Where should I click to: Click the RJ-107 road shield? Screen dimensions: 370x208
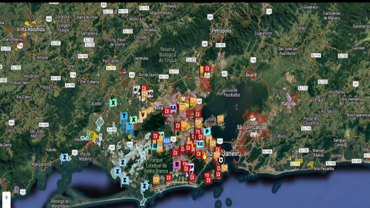pos(220,45)
